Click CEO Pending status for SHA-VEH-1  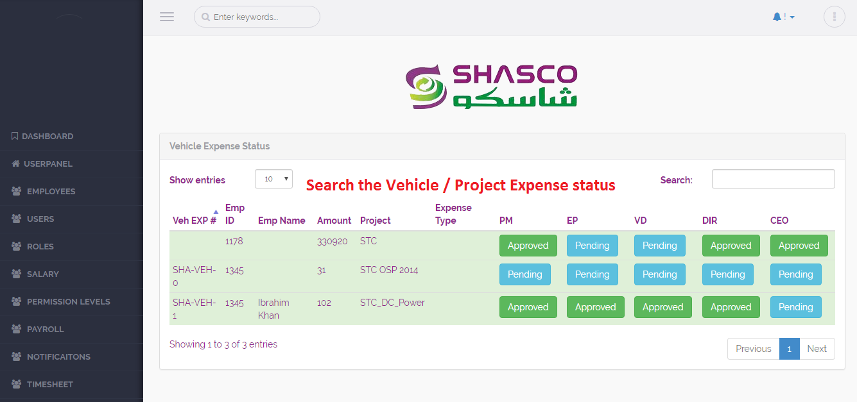coord(795,307)
